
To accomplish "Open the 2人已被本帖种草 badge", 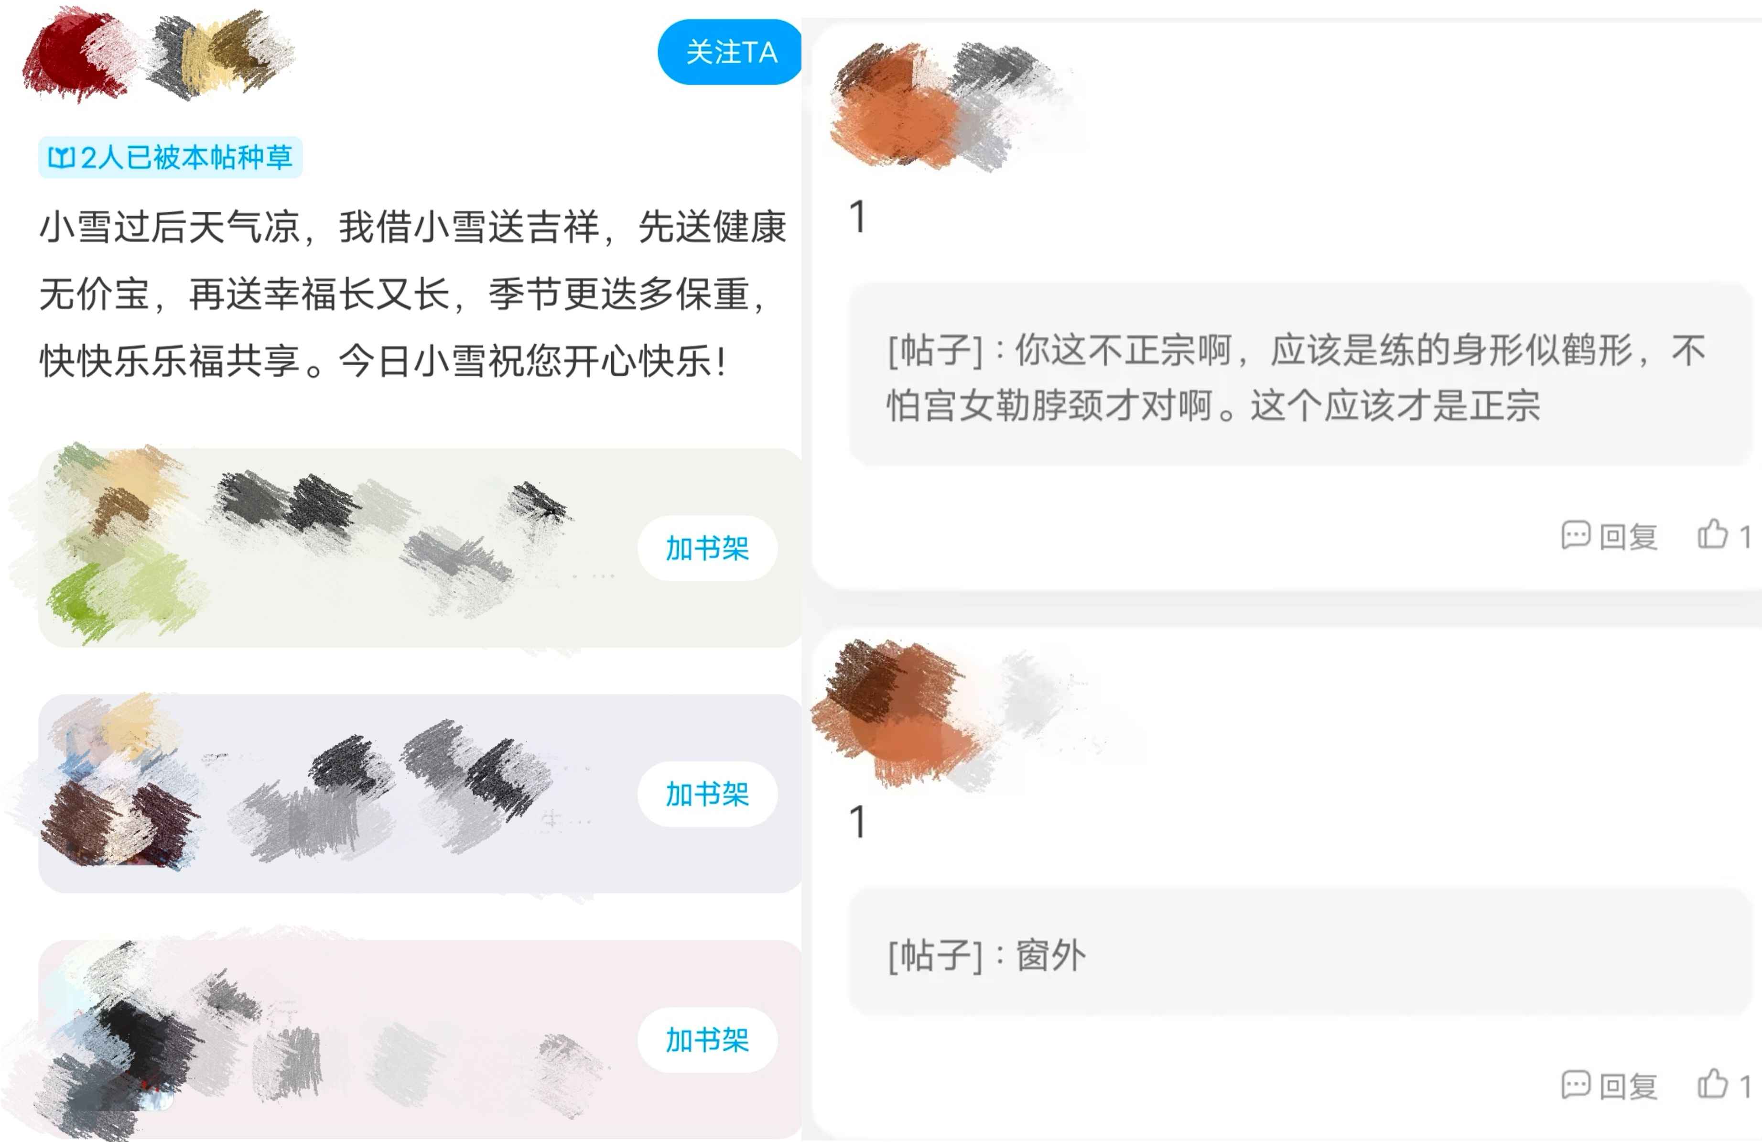I will (170, 157).
